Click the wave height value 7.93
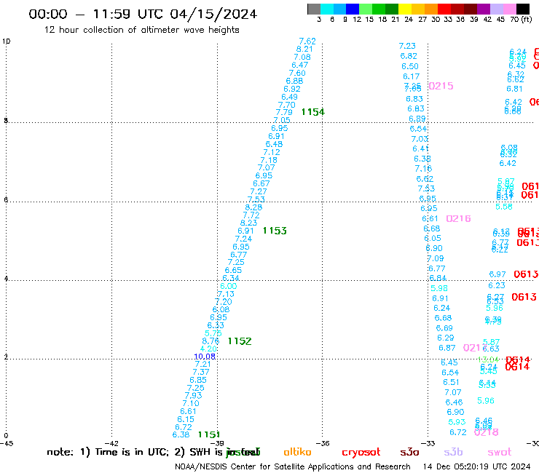The width and height of the screenshot is (539, 473). (193, 396)
